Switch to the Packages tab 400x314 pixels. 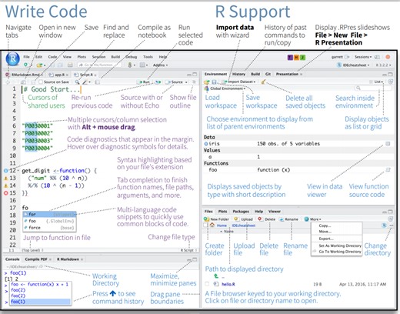pyautogui.click(x=241, y=212)
